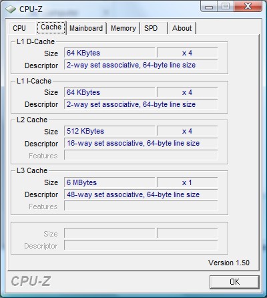267x298 pixels.
Task: Select the Cache tab
Action: click(51, 27)
